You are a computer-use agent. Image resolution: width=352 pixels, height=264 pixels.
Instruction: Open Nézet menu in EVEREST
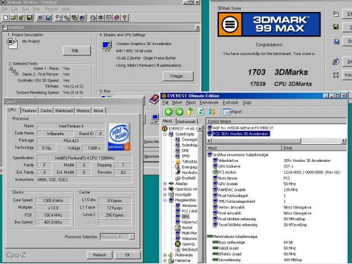[177, 103]
